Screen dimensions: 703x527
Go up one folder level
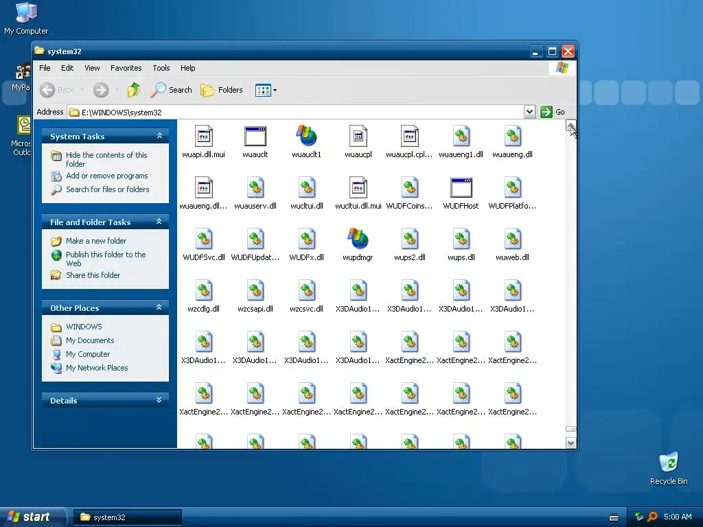pos(134,90)
